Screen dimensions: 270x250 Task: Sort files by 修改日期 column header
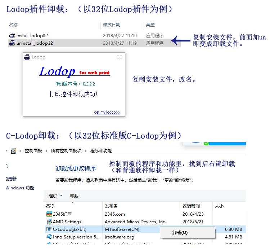coord(112,25)
